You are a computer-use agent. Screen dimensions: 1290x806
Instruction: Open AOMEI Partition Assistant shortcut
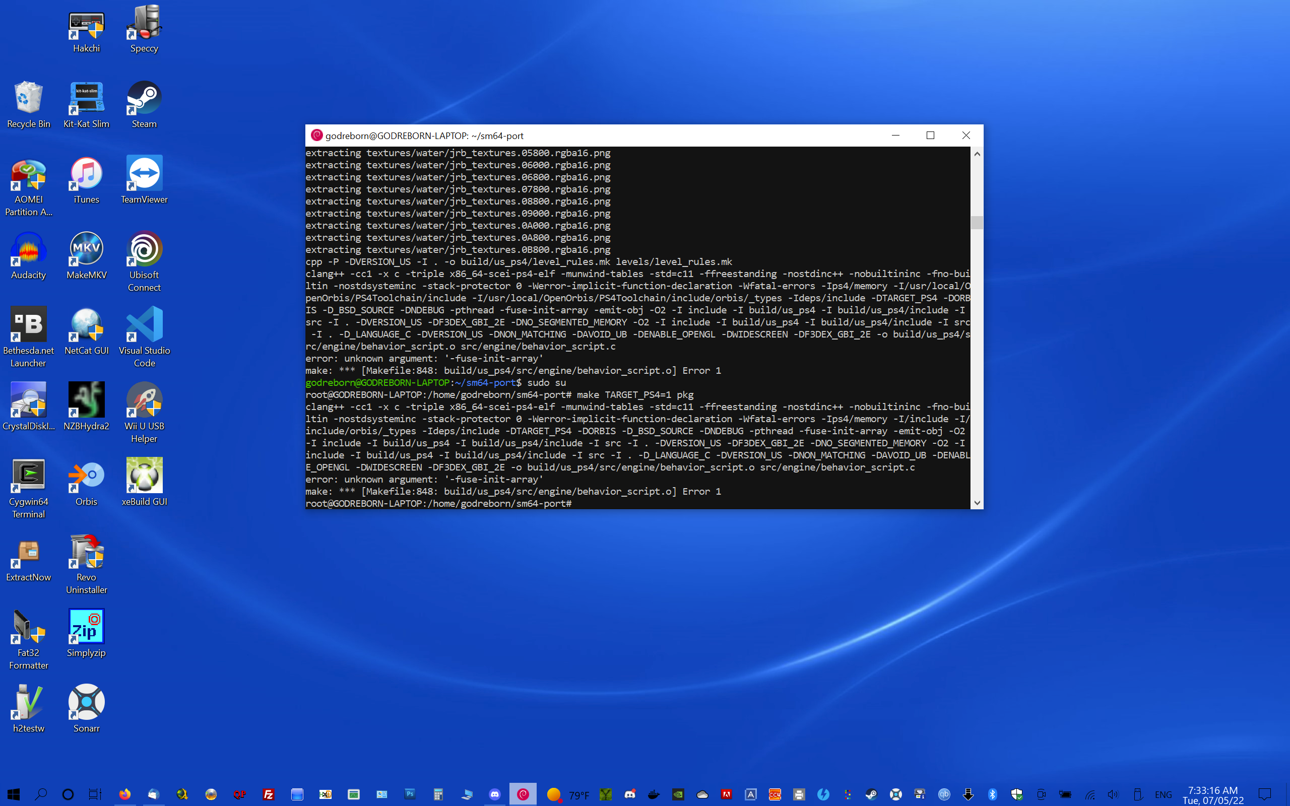click(29, 187)
